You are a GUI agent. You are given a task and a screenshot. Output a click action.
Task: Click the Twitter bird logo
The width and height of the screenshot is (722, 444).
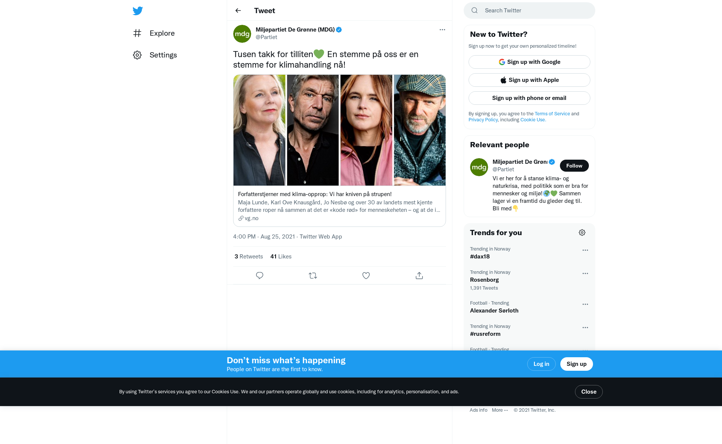click(x=138, y=11)
